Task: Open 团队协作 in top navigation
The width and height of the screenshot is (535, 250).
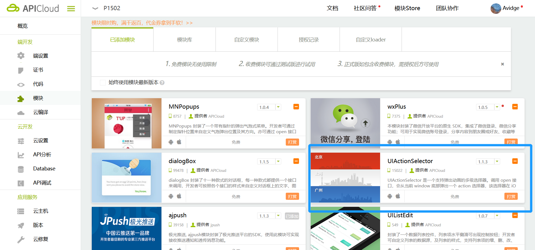Action: (x=447, y=8)
